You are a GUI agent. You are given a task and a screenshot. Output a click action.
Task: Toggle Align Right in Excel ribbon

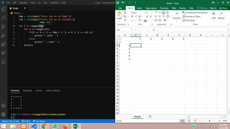point(164,16)
